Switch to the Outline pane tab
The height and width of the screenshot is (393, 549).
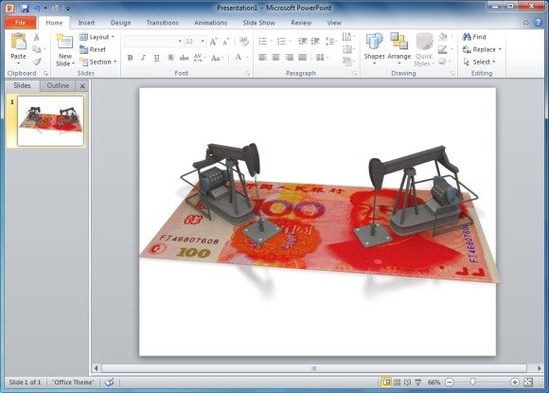coord(58,85)
